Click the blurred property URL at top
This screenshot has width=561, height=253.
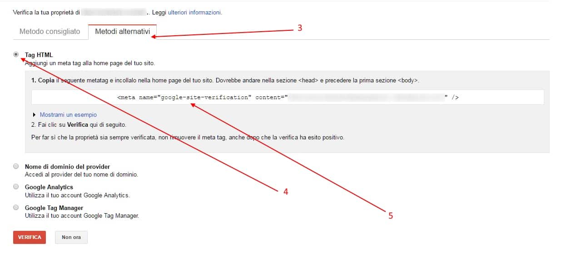click(x=114, y=13)
